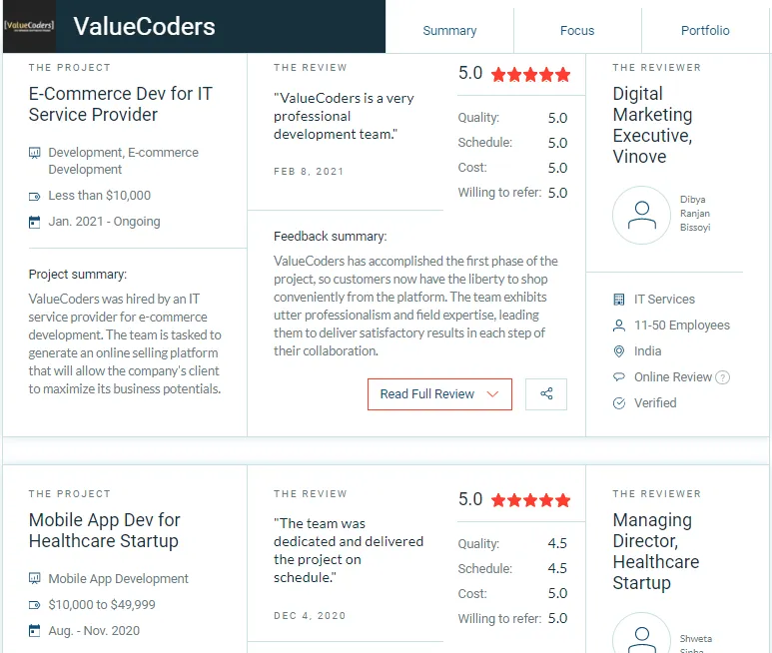The image size is (772, 653).
Task: Click the '$10,000 to $49,999' budget text
Action: pos(102,605)
